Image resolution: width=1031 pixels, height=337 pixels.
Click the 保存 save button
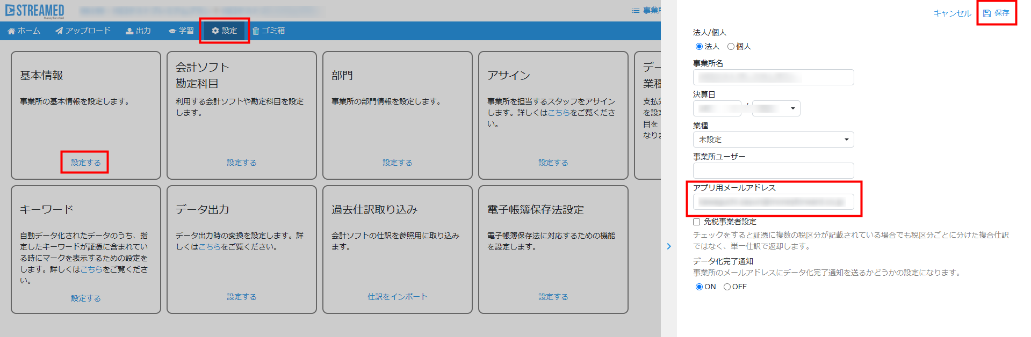997,13
